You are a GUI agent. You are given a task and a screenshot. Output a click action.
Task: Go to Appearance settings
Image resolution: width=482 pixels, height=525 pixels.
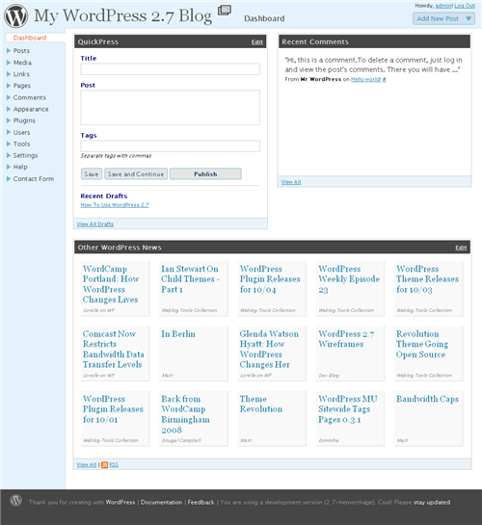(x=31, y=109)
